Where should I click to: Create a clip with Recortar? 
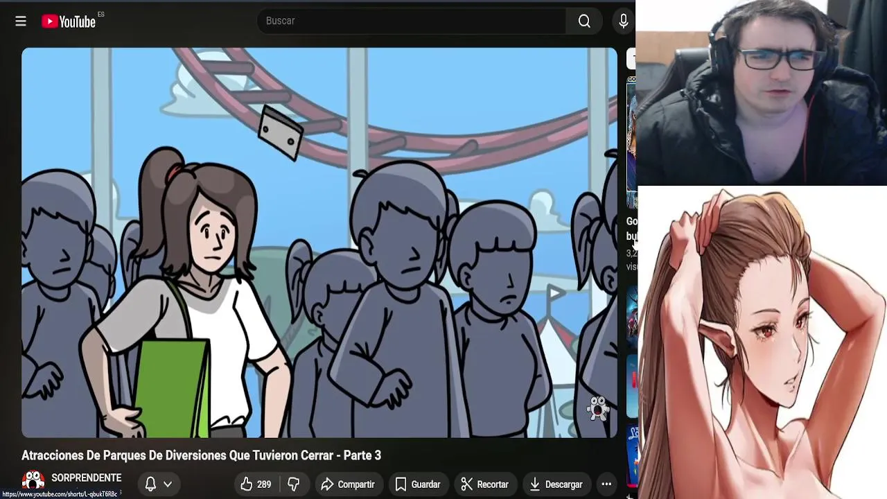[x=484, y=484]
